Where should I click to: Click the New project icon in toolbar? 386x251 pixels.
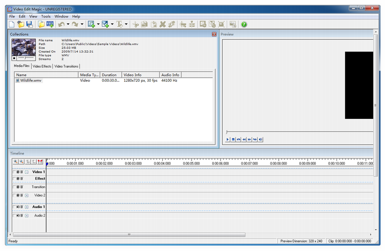coord(12,24)
